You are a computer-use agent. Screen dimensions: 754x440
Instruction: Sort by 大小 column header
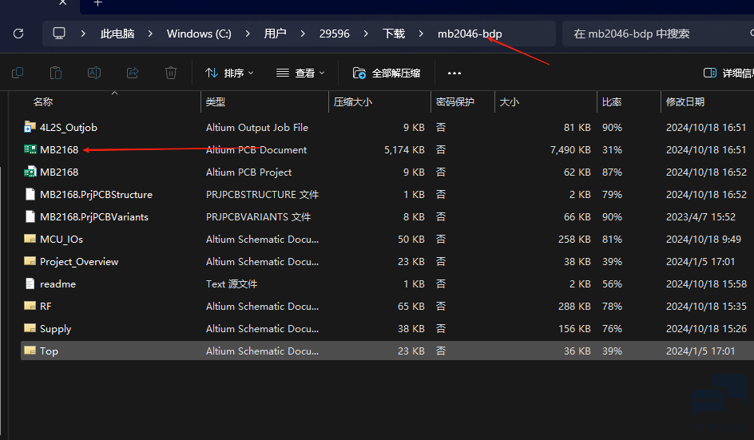pyautogui.click(x=510, y=102)
